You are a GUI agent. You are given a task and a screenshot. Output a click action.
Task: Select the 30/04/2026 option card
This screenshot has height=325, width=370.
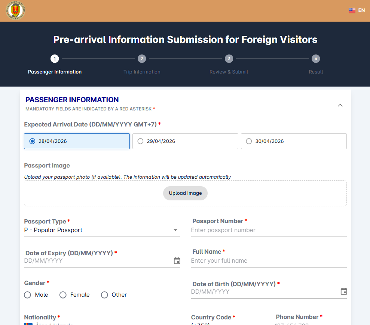point(294,141)
